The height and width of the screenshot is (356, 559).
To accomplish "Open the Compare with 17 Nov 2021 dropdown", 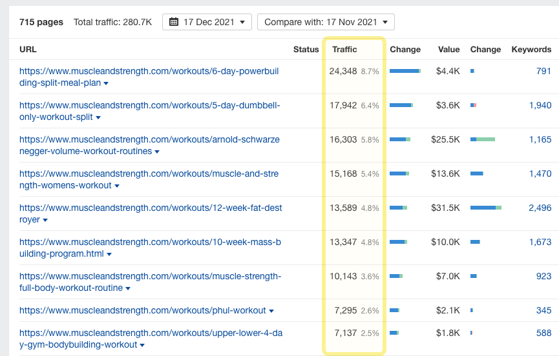I will 325,22.
